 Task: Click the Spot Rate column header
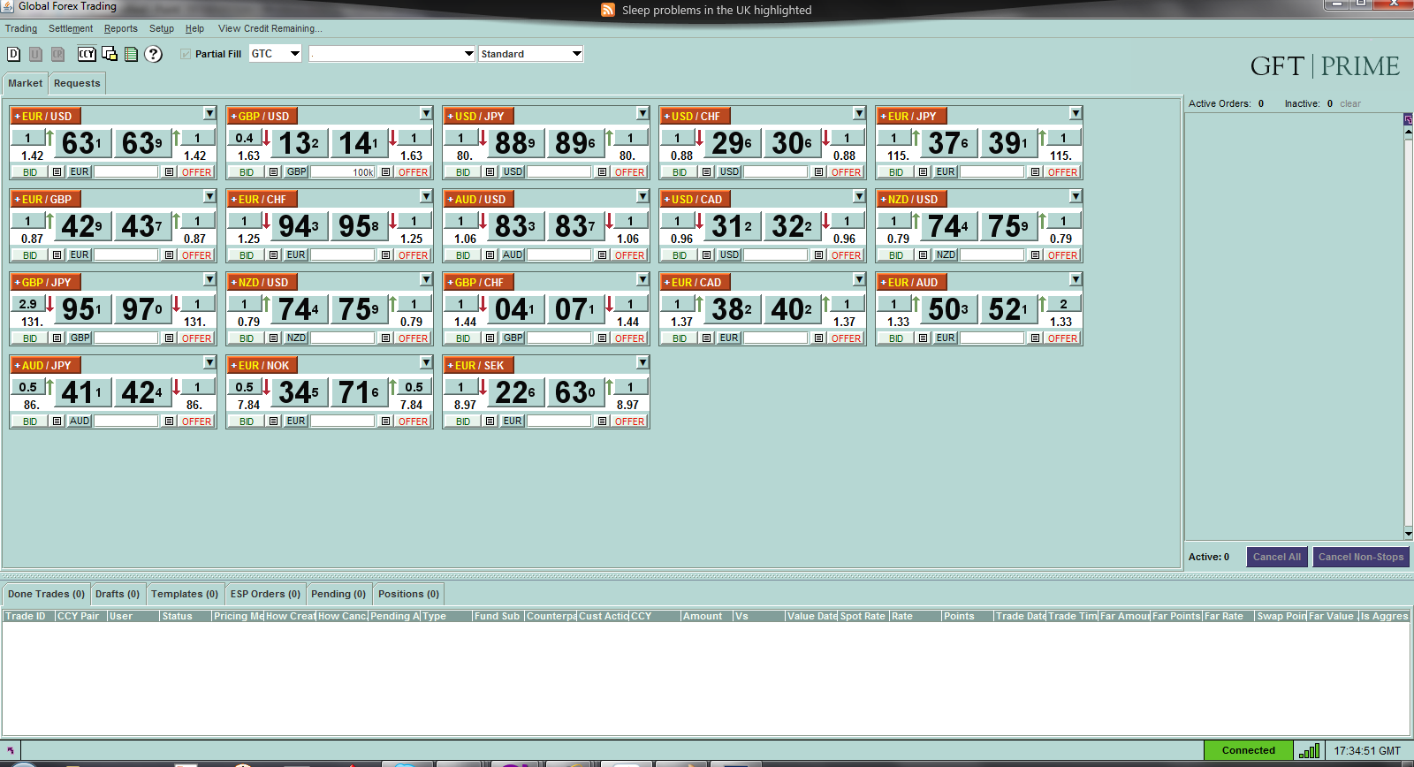tap(863, 616)
